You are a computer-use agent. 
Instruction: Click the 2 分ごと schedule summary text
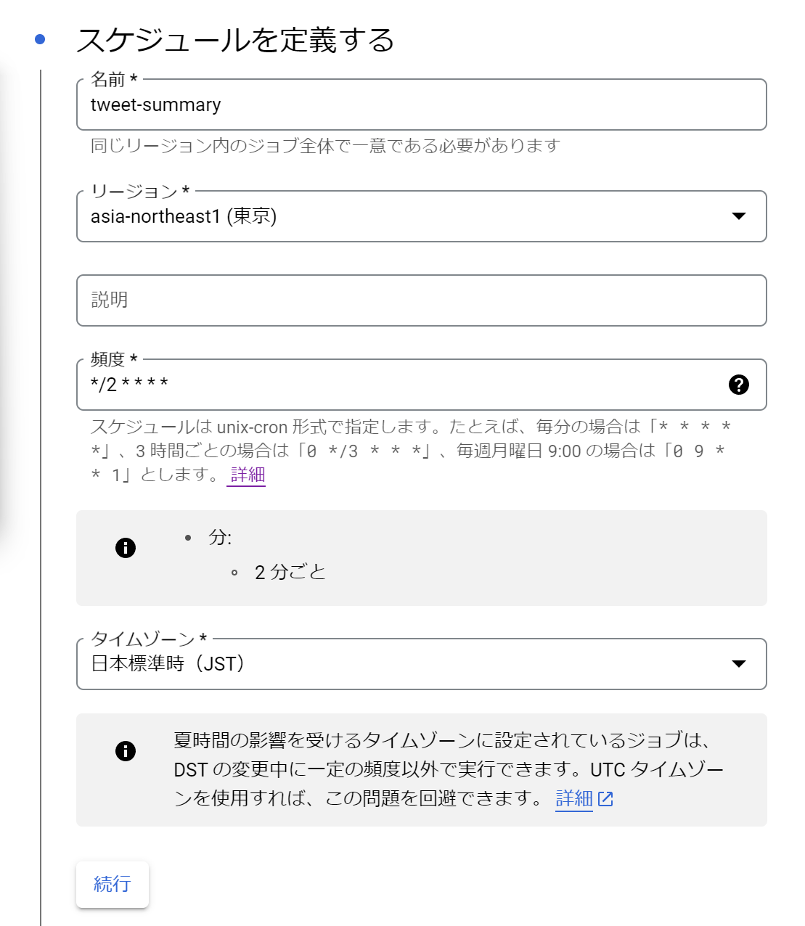(290, 572)
